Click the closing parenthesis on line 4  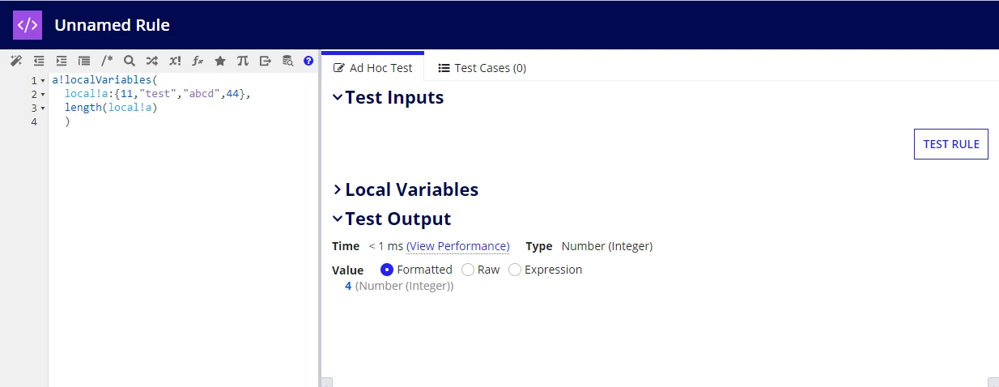[x=68, y=121]
